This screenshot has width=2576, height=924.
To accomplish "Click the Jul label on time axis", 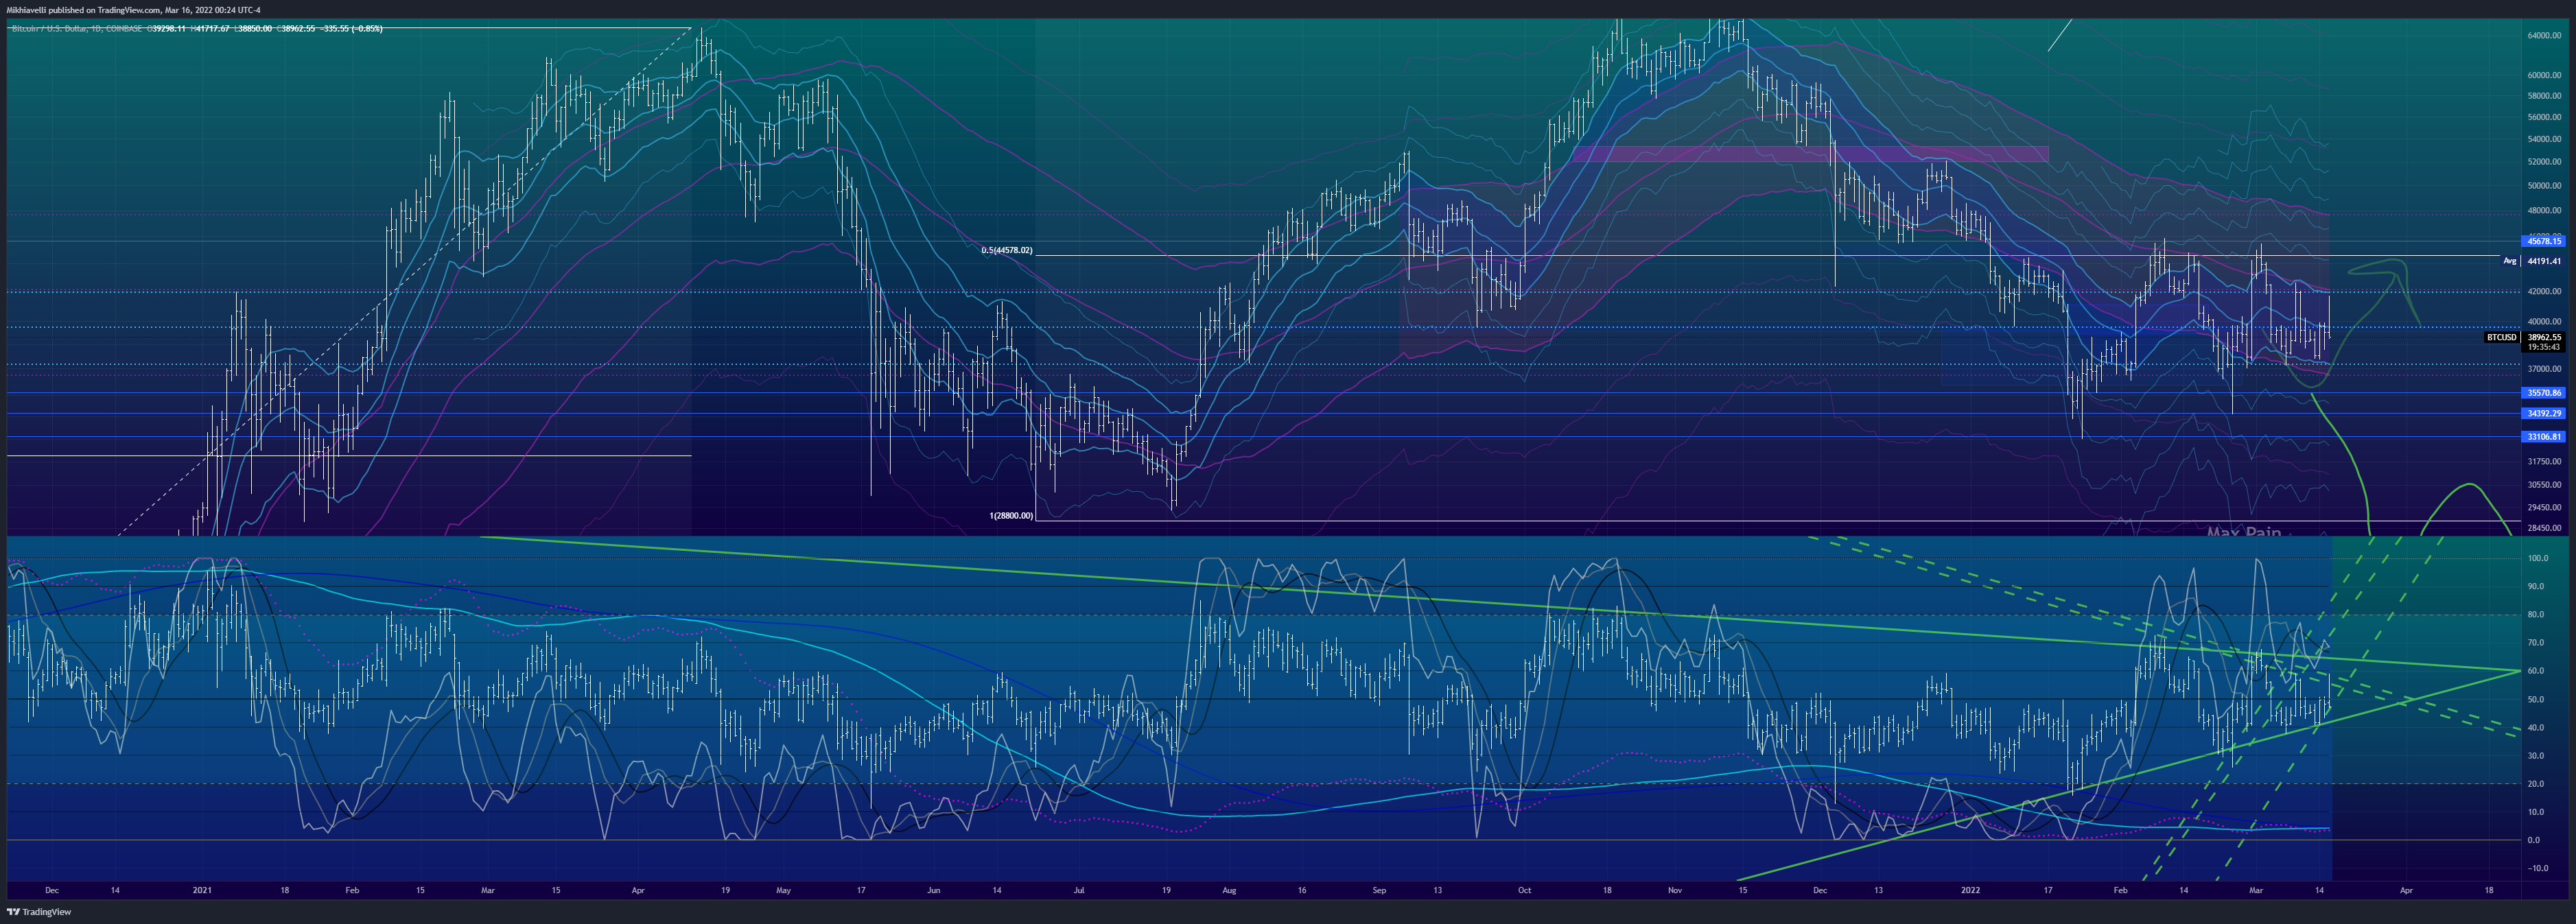I will tap(1079, 890).
